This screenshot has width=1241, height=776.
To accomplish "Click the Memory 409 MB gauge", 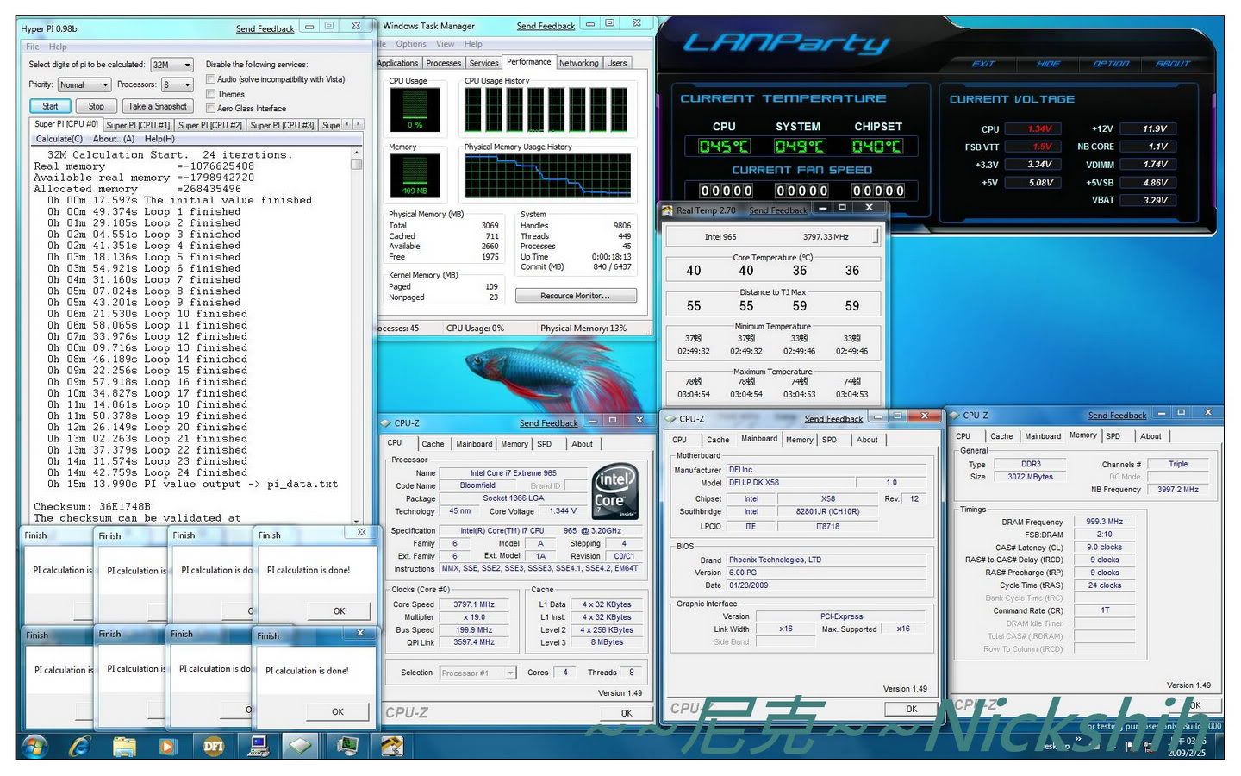I will pos(415,175).
